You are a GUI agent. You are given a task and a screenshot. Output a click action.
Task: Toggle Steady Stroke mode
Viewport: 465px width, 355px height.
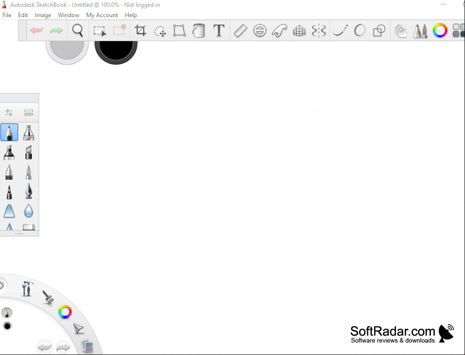pos(340,30)
